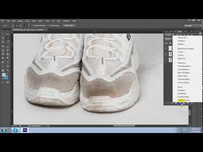203x152 pixels.
Task: Open the Select menu
Action: coord(41,21)
